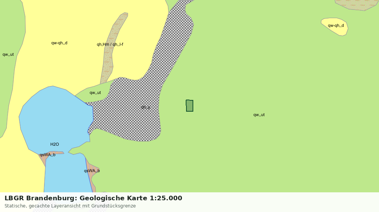
Task: Click the 'qw,,ut' label just north of the lake
Action: [95, 93]
